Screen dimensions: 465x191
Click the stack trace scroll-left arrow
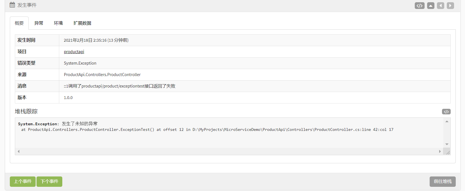coord(19,152)
